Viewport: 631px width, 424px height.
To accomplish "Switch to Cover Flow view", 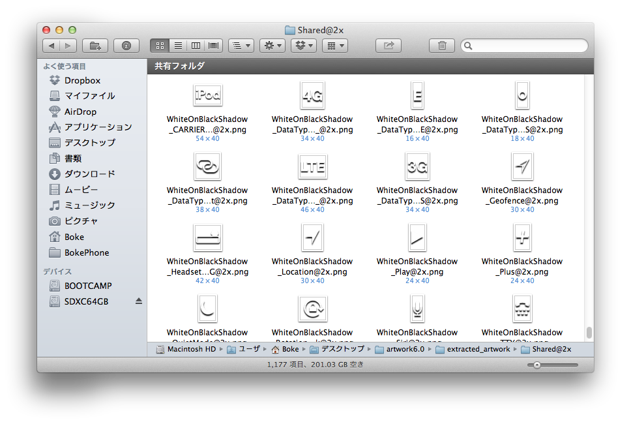I will (214, 46).
